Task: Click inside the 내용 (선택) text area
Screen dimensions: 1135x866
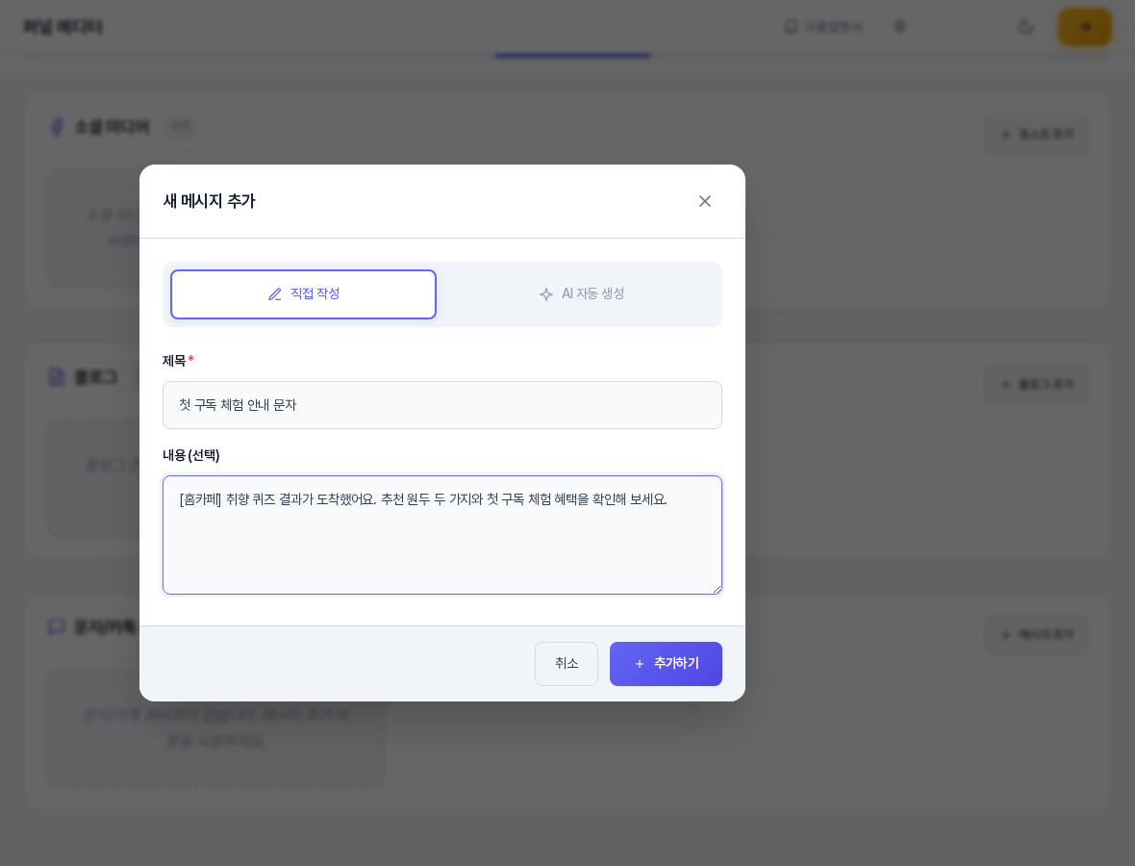Action: [442, 535]
